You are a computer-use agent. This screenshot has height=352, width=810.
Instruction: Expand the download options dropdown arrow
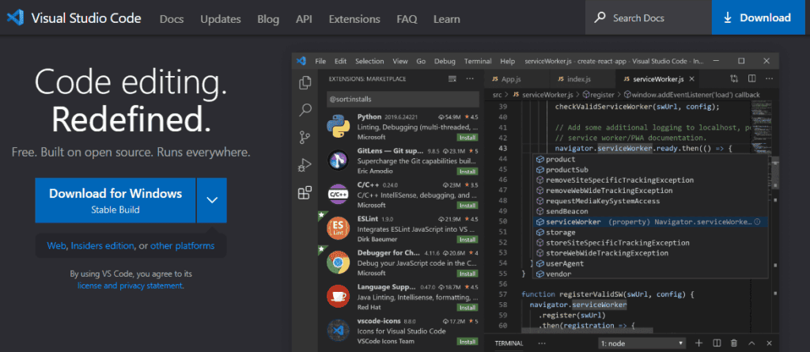tap(212, 200)
